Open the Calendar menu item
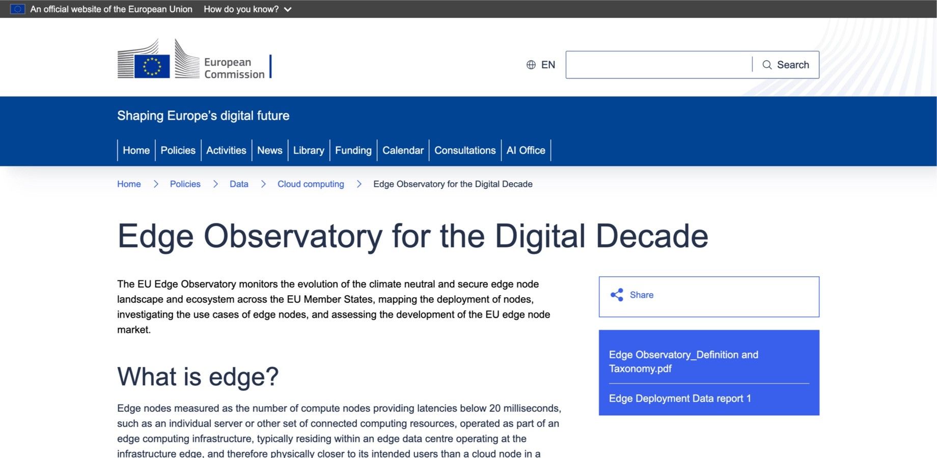This screenshot has height=458, width=937. [x=403, y=150]
